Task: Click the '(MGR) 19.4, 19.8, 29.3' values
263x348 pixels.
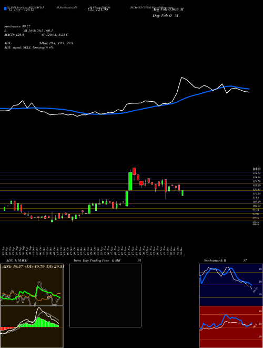Action: [56, 43]
